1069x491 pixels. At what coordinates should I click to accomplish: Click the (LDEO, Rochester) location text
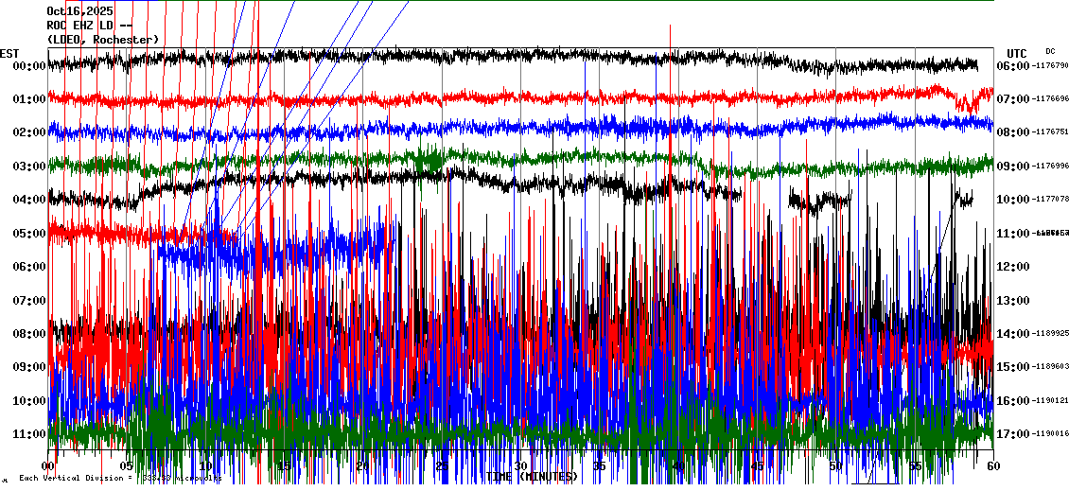click(x=102, y=39)
